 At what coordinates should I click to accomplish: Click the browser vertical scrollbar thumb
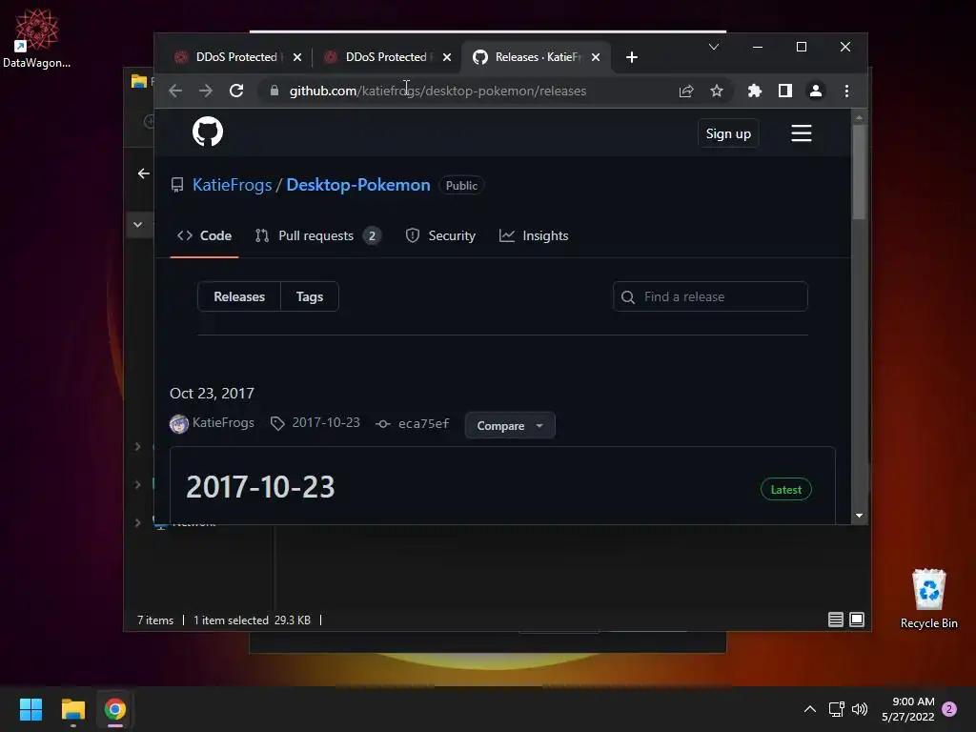click(859, 173)
